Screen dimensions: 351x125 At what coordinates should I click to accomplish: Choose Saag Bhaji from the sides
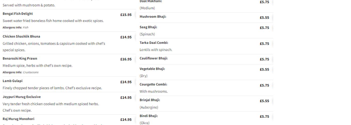pos(148,27)
